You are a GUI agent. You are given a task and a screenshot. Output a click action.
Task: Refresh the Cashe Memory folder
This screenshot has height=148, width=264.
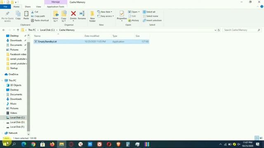(x=219, y=30)
